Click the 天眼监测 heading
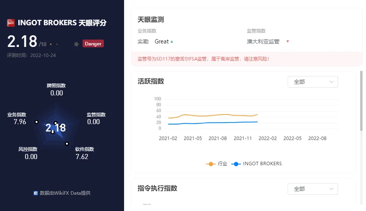This screenshot has height=211, width=366. (151, 20)
